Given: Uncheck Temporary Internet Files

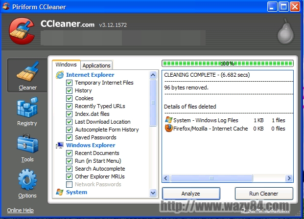Looking at the screenshot, I should [69, 83].
